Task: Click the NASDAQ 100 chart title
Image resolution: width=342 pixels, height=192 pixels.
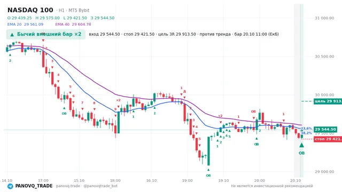Action: point(30,10)
